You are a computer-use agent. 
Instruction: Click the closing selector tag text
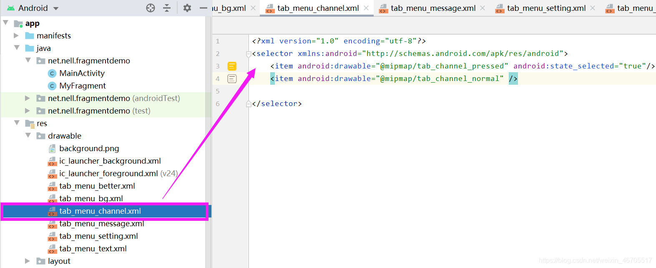coord(277,104)
